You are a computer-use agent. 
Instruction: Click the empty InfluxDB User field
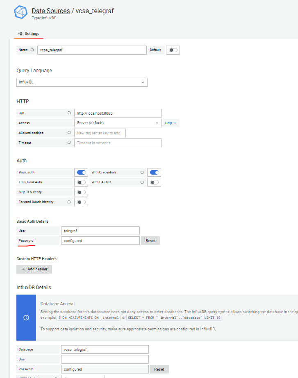tap(105, 359)
